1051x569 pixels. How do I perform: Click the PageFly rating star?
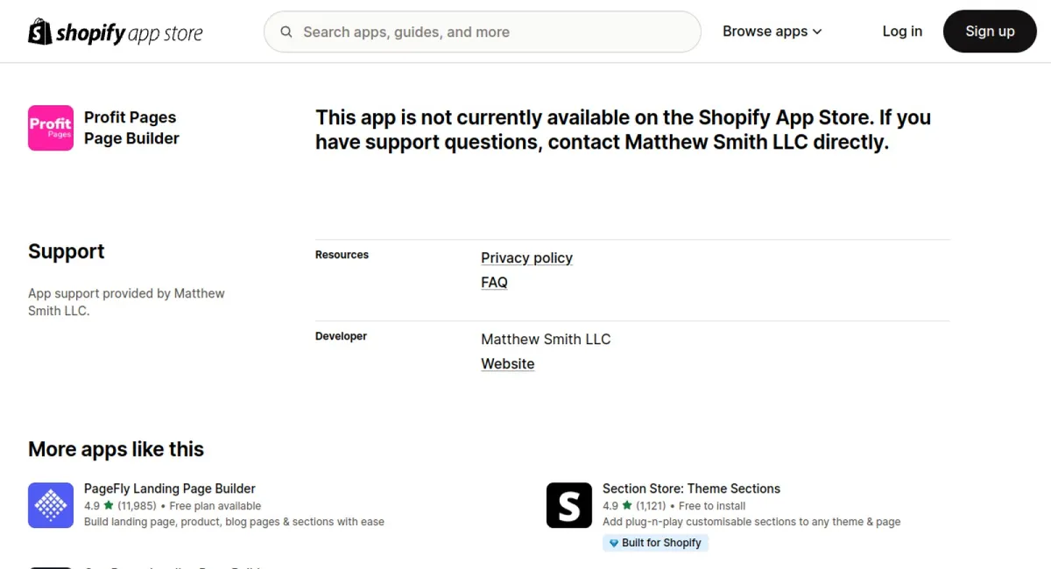(109, 506)
